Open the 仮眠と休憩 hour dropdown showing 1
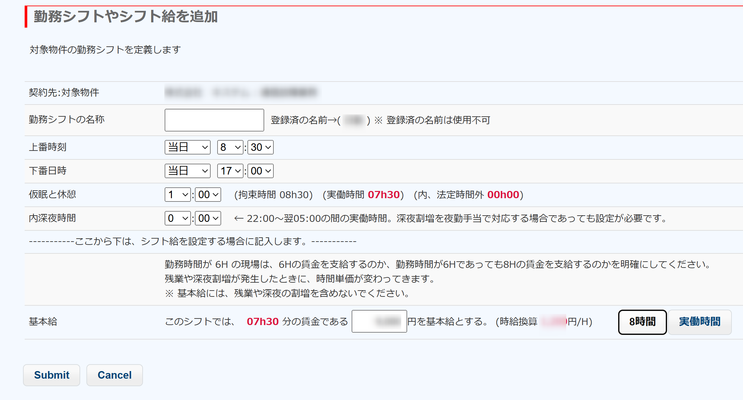The width and height of the screenshot is (743, 400). (177, 195)
